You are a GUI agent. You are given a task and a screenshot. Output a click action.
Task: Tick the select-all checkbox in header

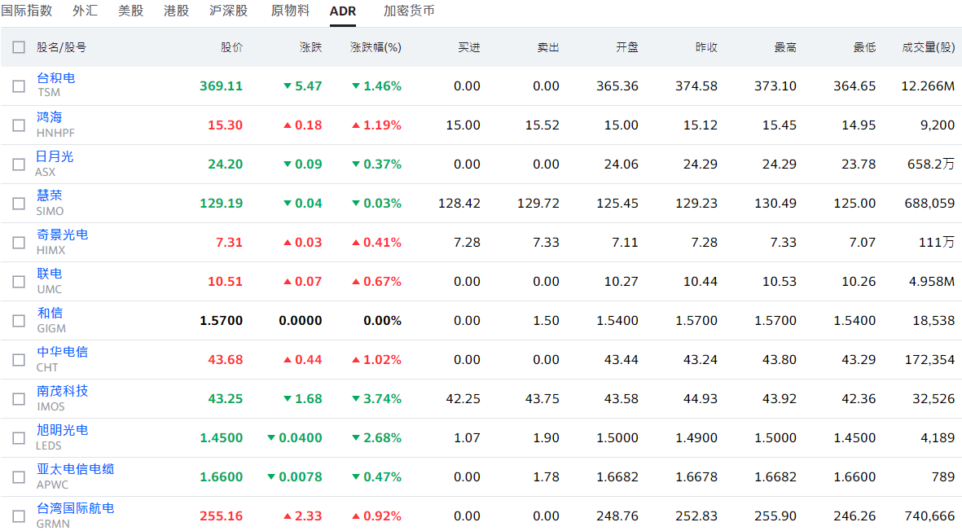(x=19, y=47)
